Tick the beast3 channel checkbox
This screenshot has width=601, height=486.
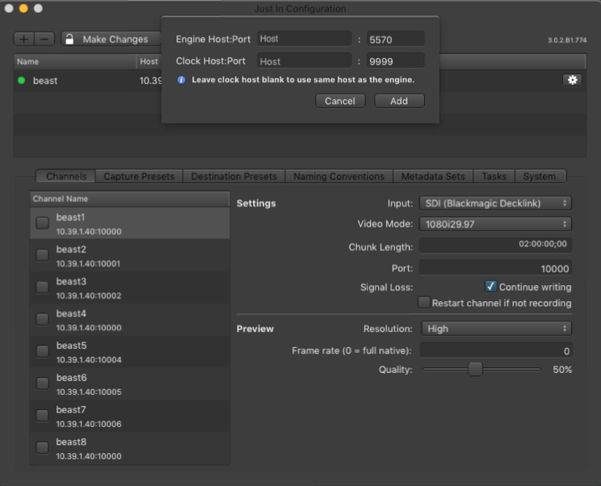(x=42, y=287)
